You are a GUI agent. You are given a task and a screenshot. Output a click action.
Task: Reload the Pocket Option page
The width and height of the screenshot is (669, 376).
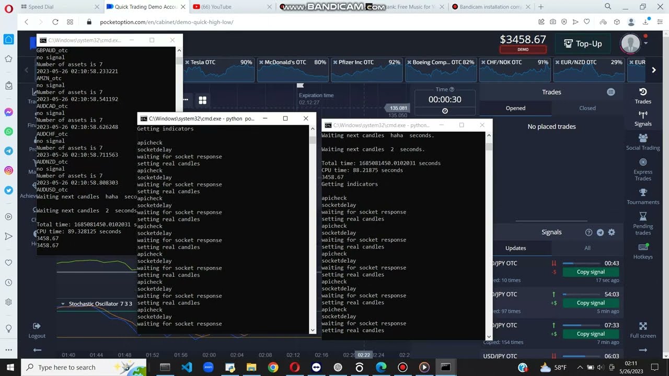pyautogui.click(x=55, y=22)
